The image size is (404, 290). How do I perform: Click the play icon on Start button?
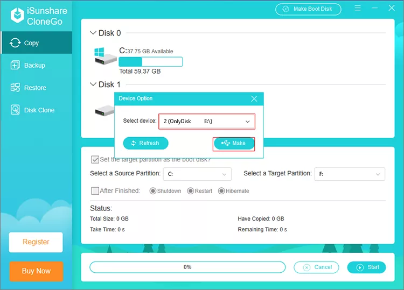[360, 267]
